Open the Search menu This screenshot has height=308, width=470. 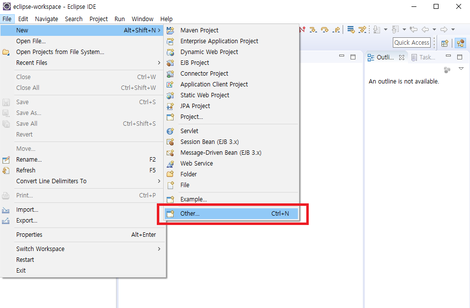coord(74,19)
